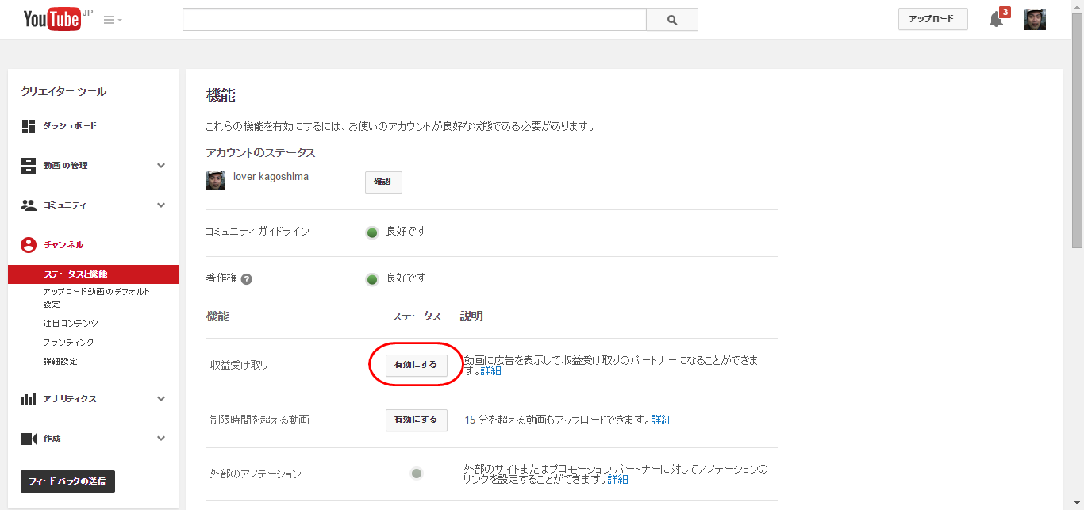Open 詳細設定 in the sidebar
This screenshot has height=510, width=1084.
click(x=60, y=362)
